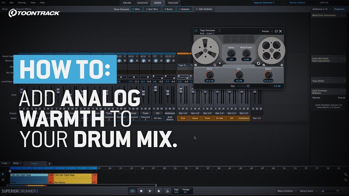Select the cut tool below the pointer tool
The width and height of the screenshot is (349, 196).
3,180
